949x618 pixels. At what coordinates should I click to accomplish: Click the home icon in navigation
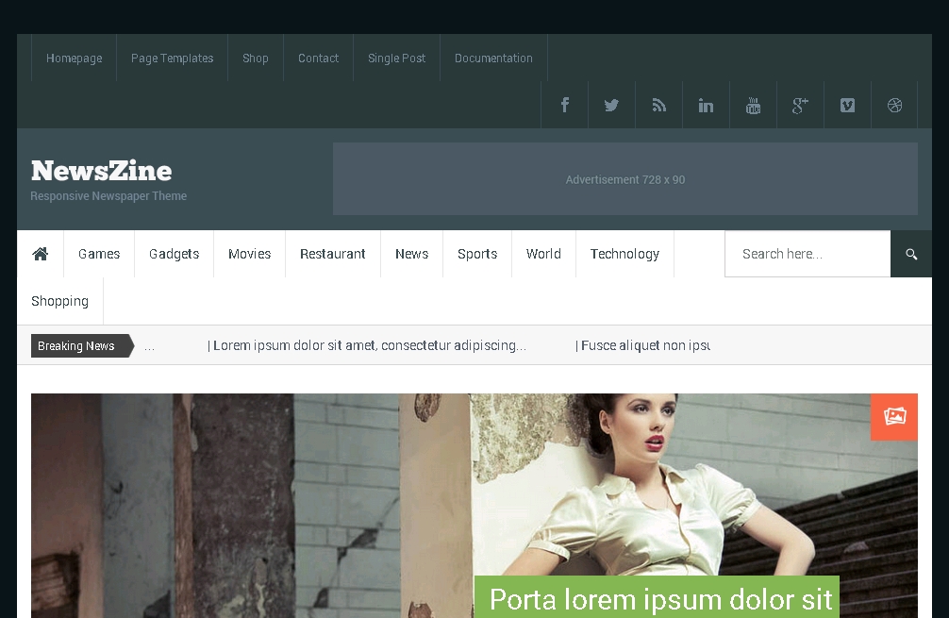tap(41, 254)
